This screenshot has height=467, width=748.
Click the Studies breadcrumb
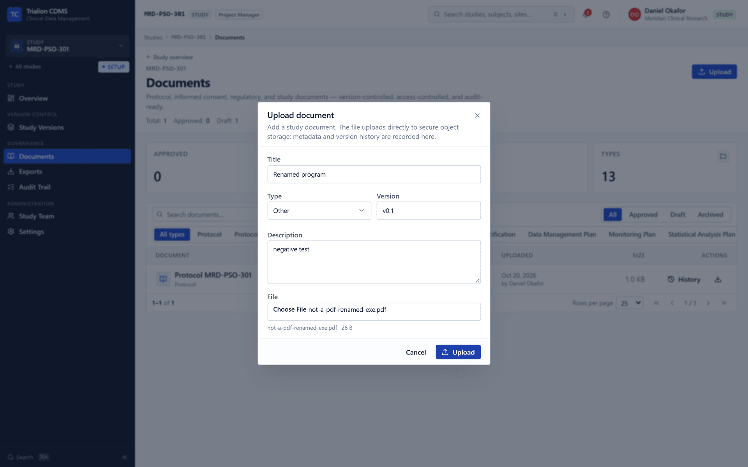[153, 37]
